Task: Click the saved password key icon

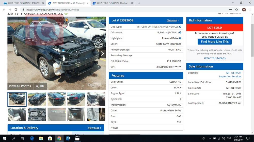Action: (x=231, y=10)
